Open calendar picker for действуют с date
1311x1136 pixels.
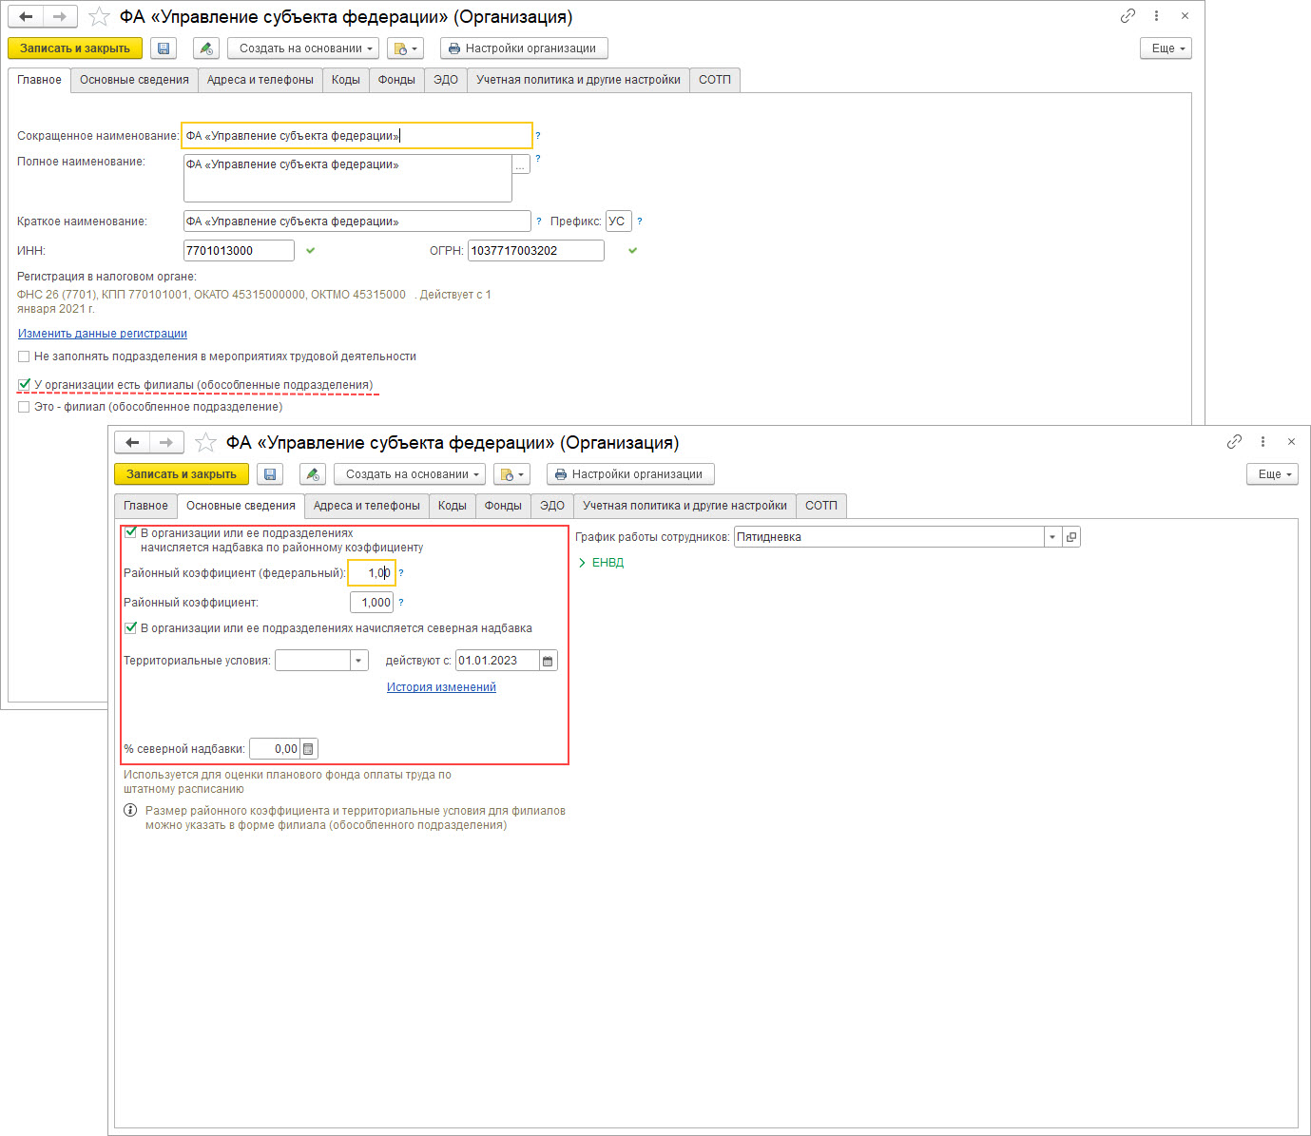pos(549,661)
